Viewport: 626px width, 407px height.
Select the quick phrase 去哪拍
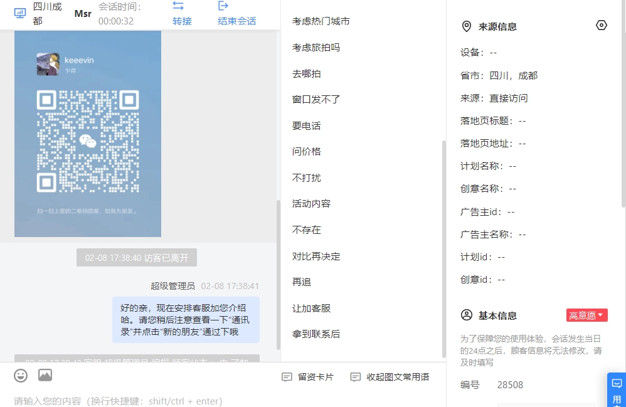307,74
